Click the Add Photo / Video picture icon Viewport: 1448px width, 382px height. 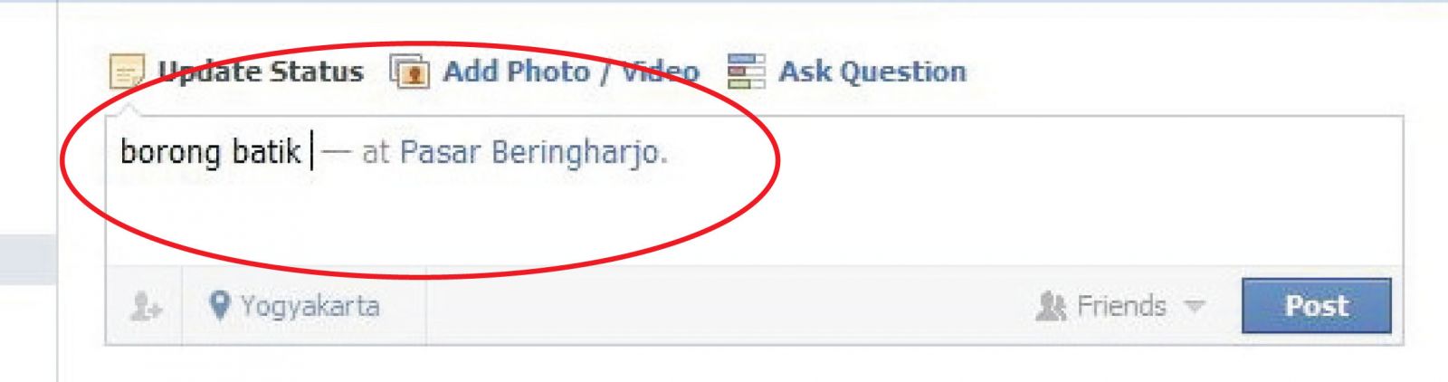(409, 72)
